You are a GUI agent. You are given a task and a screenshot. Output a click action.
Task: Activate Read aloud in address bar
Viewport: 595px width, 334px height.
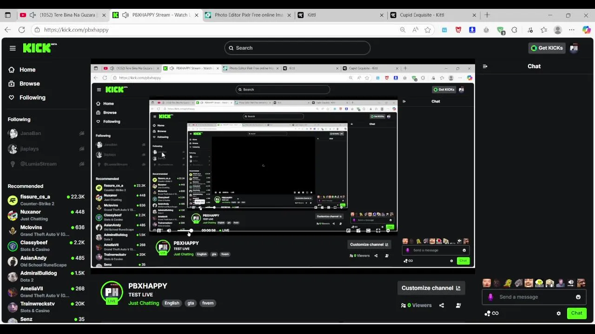(415, 30)
